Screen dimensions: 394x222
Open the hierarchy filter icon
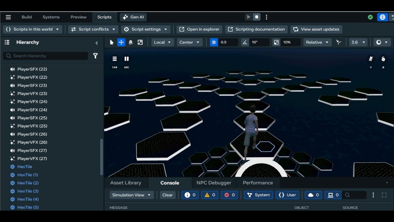(95, 56)
